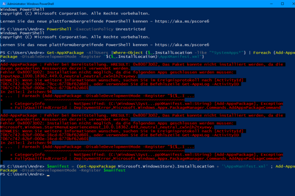295x196 pixels.
Task: Click the first 'HINWEIS: Wenn Sie weitere' line
Action: click(121, 80)
